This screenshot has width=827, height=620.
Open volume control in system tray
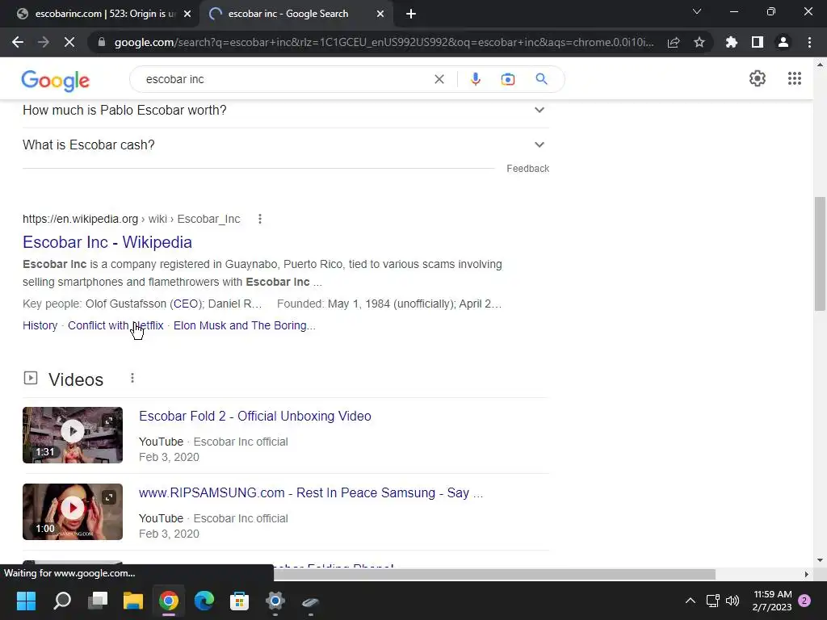[x=733, y=601]
